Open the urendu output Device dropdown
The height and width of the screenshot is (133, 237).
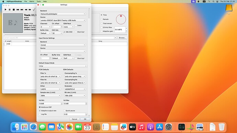[63, 20]
